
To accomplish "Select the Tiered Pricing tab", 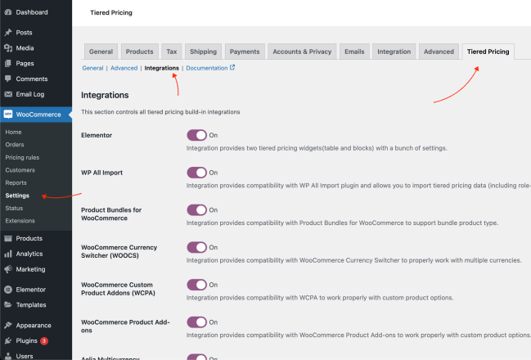I will (x=488, y=52).
